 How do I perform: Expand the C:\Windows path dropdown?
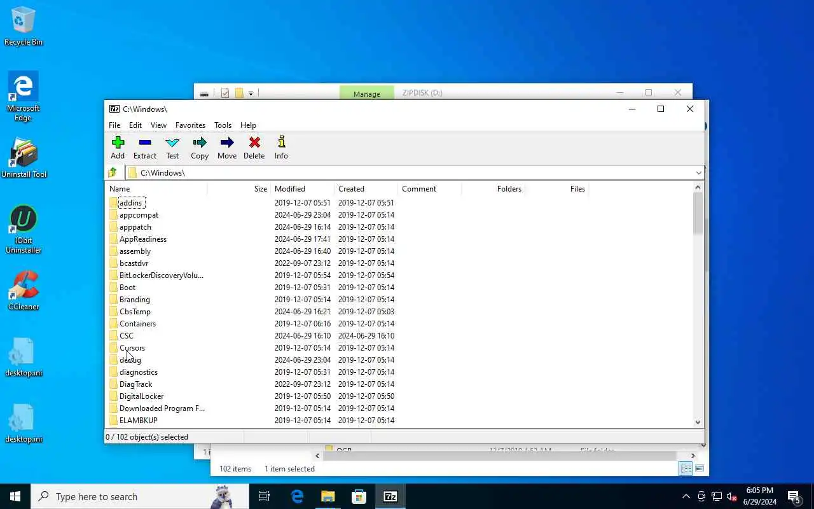tap(698, 172)
